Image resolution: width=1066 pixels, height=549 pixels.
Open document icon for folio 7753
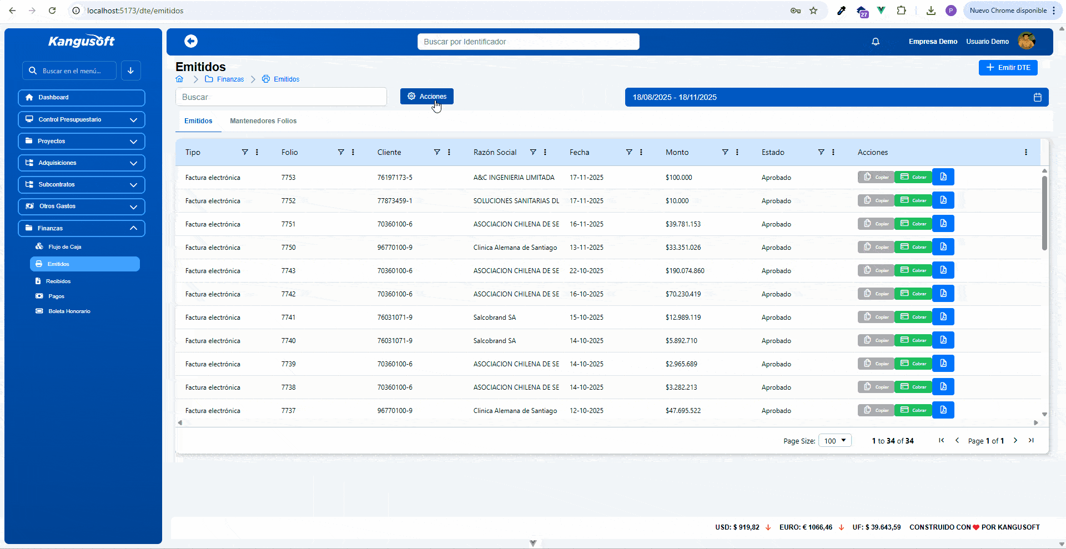click(x=943, y=177)
